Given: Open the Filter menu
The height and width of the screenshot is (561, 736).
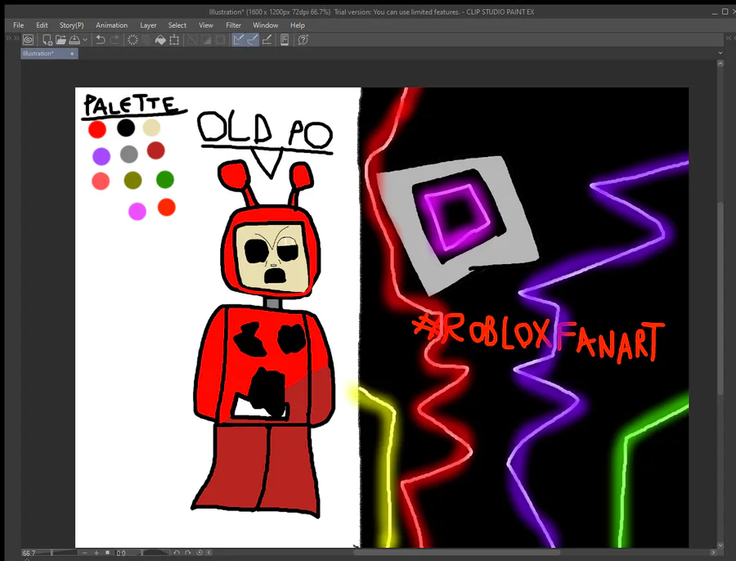Looking at the screenshot, I should point(233,25).
